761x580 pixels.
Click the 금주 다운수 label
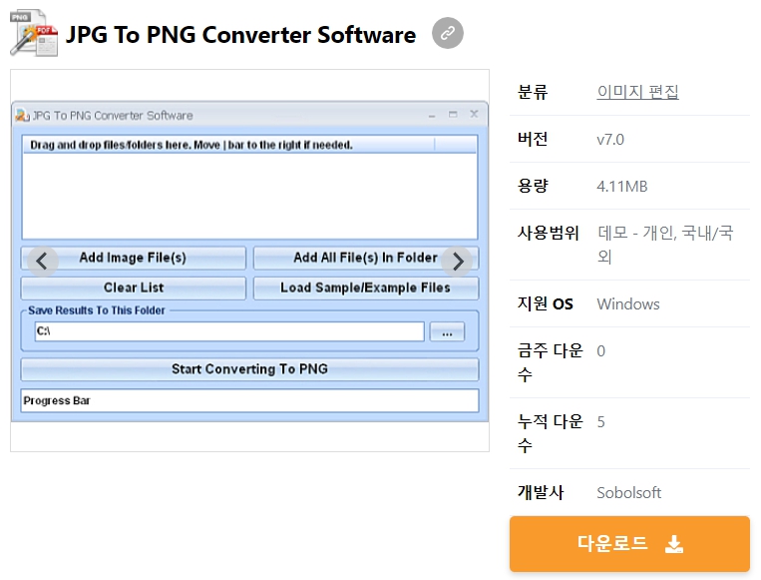pyautogui.click(x=550, y=362)
